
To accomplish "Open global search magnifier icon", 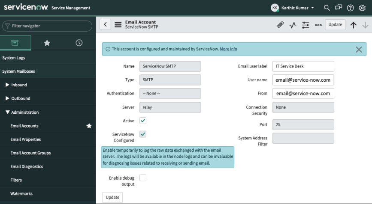I will tap(327, 8).
